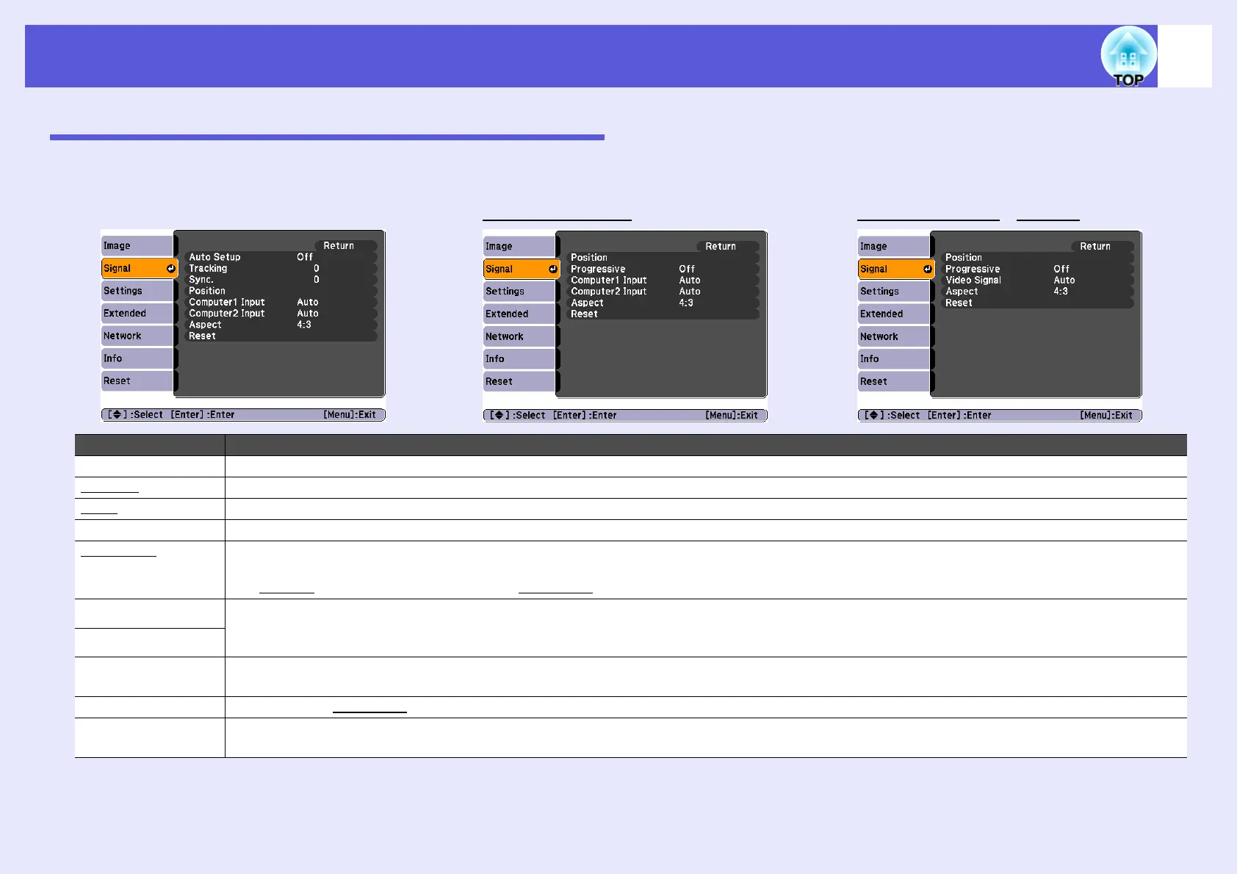The image size is (1237, 874).
Task: Open Network tab in the middle menu with Computer1 Input and Progressive
Action: point(519,336)
